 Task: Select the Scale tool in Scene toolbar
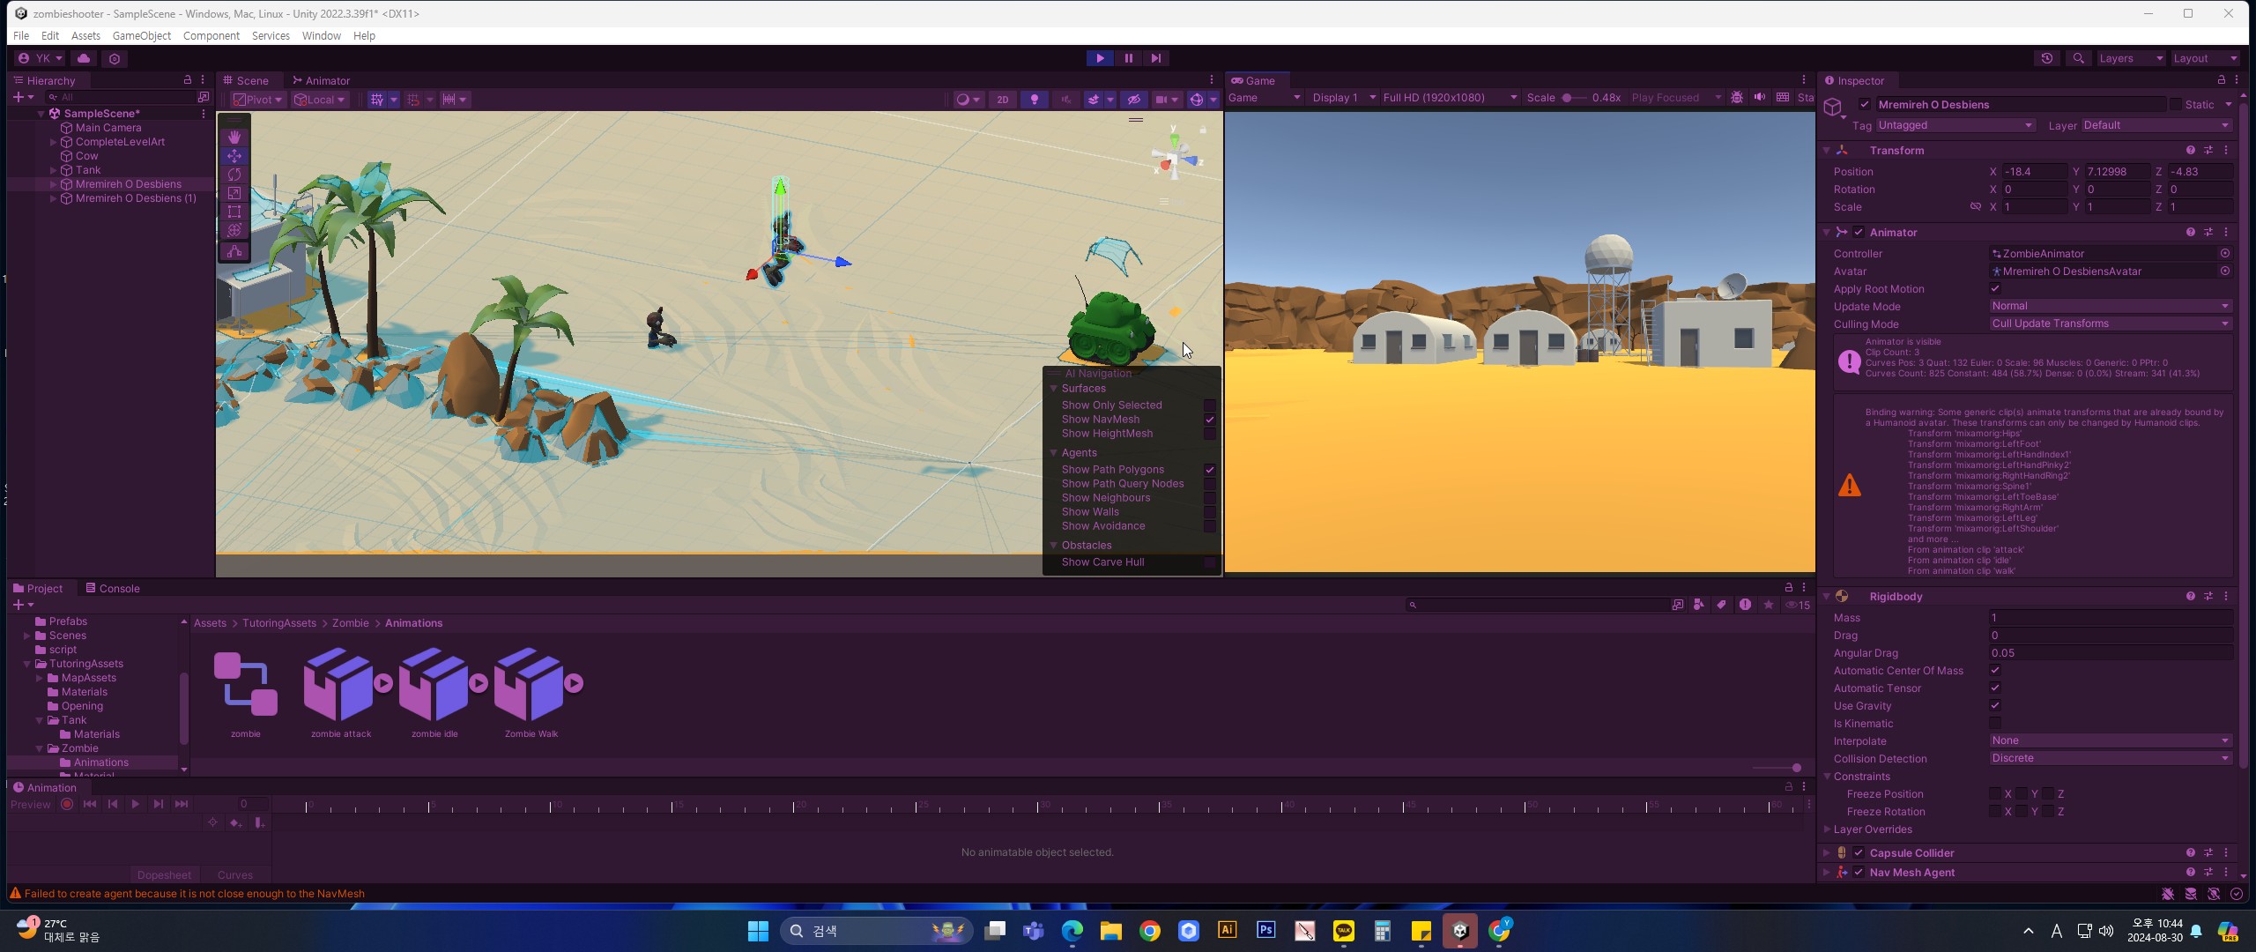234,193
